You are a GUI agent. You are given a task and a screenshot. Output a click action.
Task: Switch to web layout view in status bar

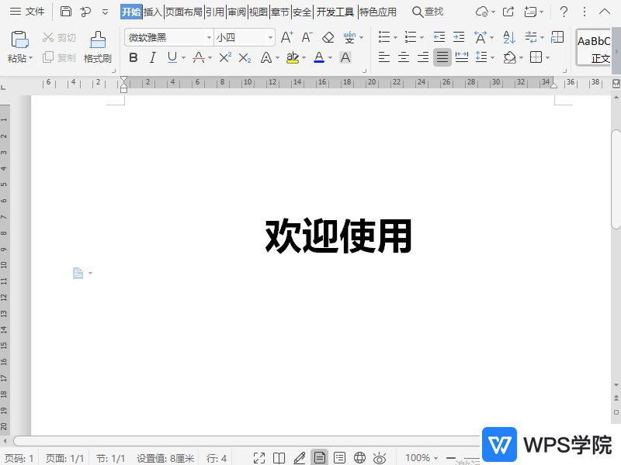pyautogui.click(x=359, y=456)
